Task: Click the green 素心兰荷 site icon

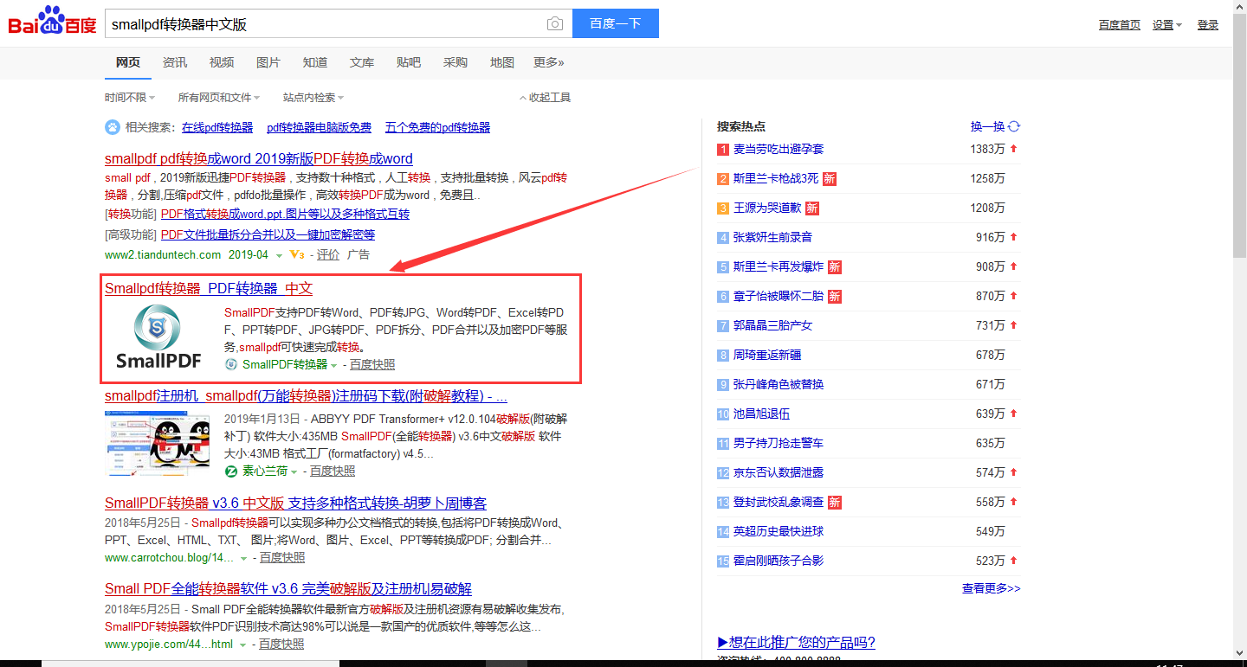Action: click(231, 471)
